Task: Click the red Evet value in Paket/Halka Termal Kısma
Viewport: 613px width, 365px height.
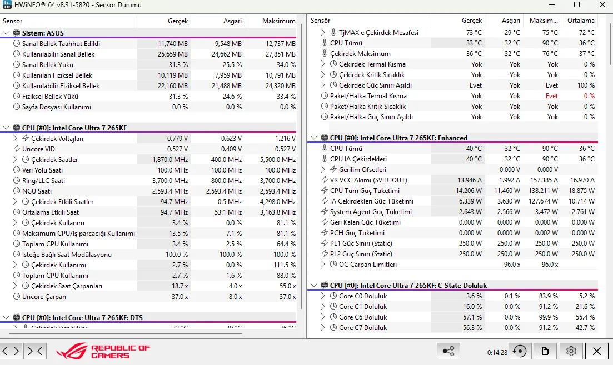Action: pos(552,95)
